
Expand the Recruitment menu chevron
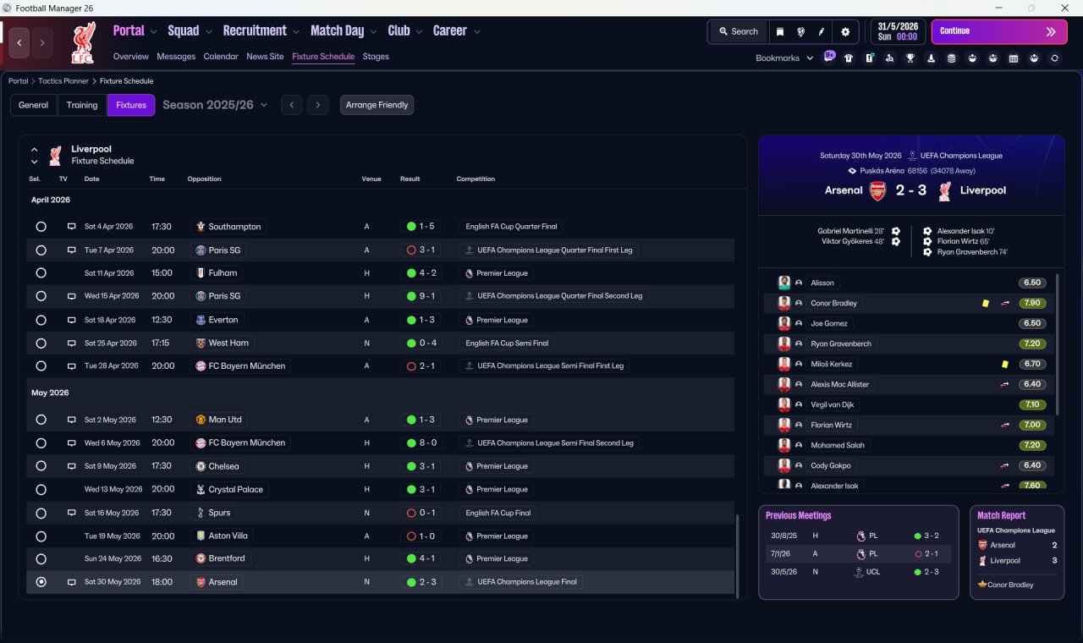[x=296, y=32]
